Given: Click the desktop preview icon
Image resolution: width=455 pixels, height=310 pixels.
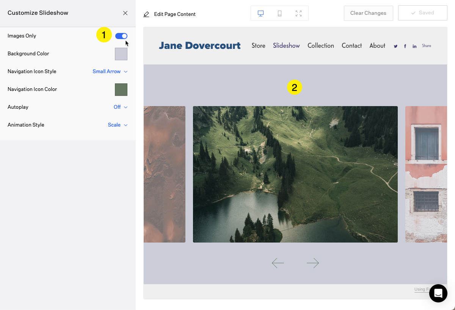Looking at the screenshot, I should click(x=260, y=13).
